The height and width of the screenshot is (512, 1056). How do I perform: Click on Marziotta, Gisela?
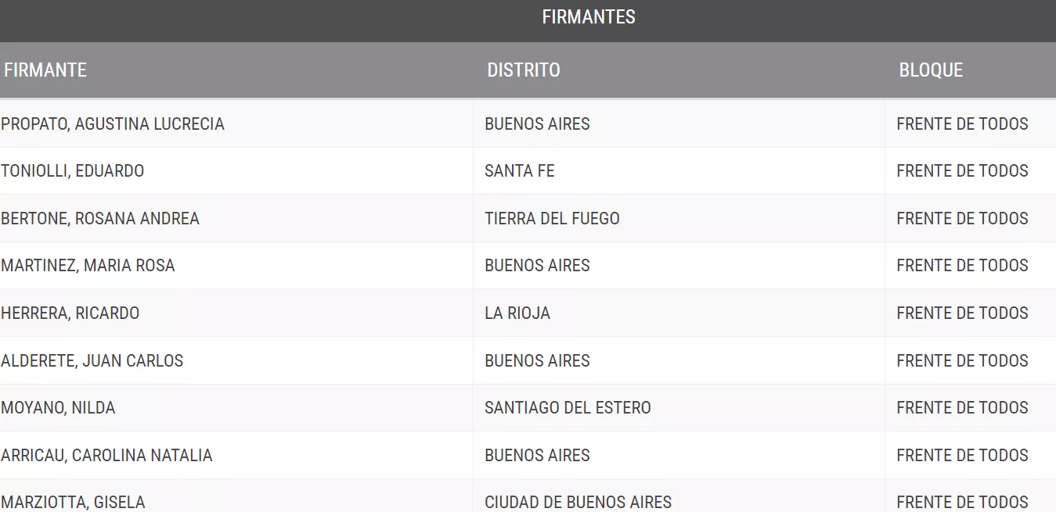(x=73, y=502)
